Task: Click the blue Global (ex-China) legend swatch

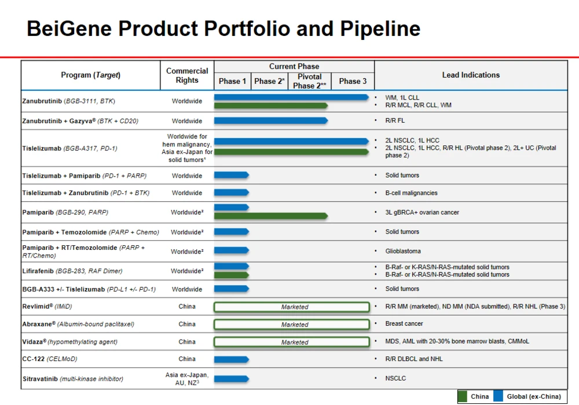Action: pyautogui.click(x=499, y=396)
